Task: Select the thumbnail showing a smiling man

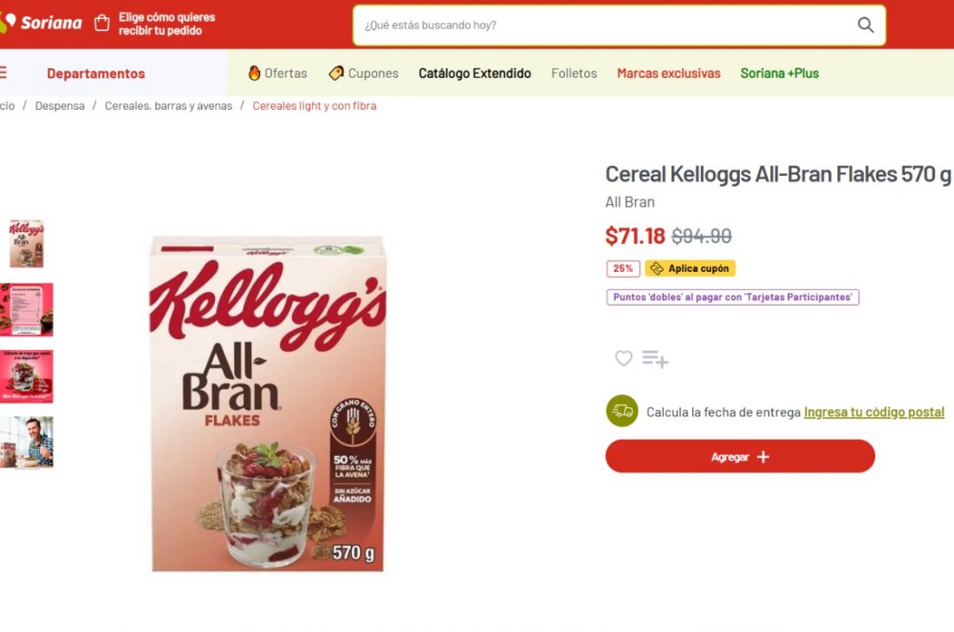Action: [x=26, y=442]
